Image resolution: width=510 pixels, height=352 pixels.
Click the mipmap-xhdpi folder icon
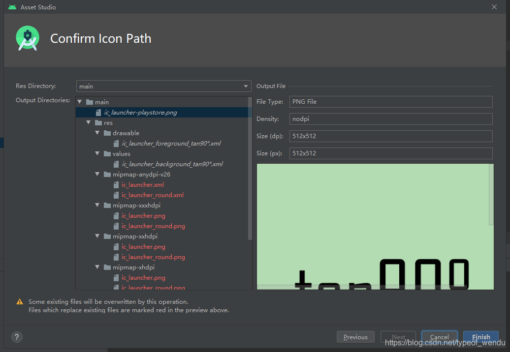(107, 267)
